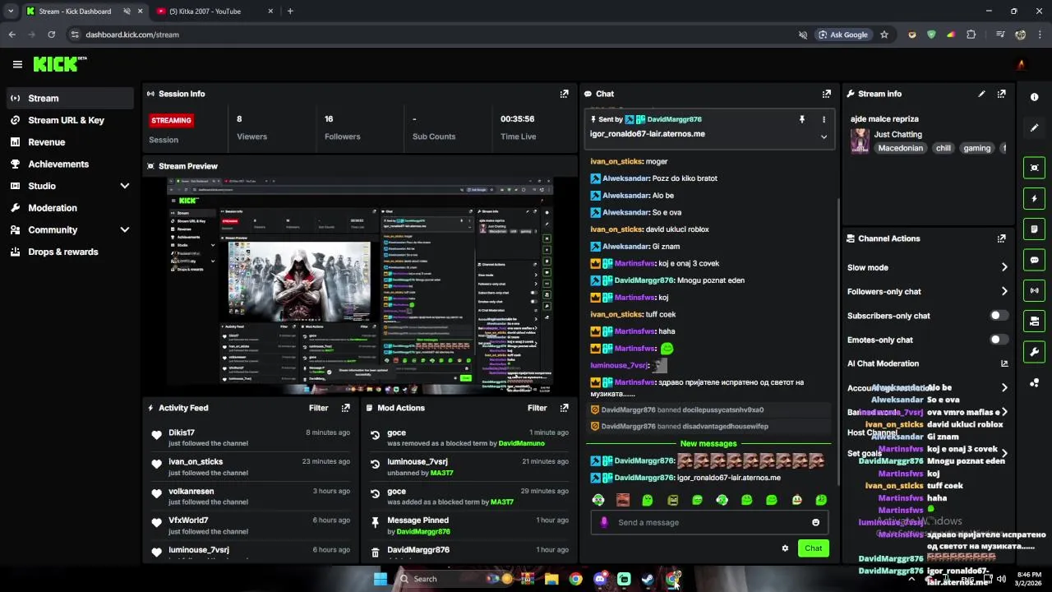Open Steam from the taskbar

point(648,579)
